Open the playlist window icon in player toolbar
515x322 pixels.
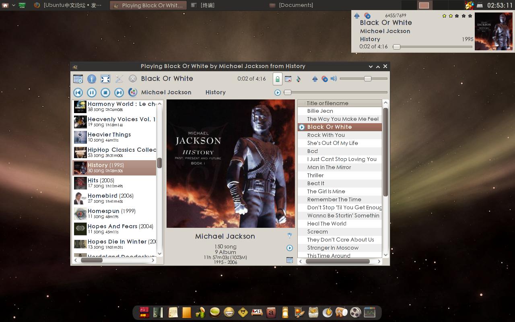[78, 79]
